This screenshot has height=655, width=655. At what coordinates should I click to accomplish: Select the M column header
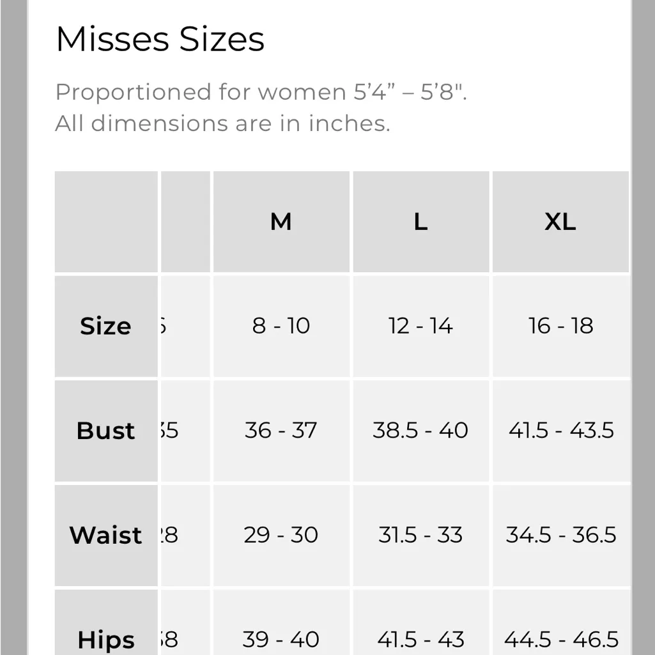[281, 222]
